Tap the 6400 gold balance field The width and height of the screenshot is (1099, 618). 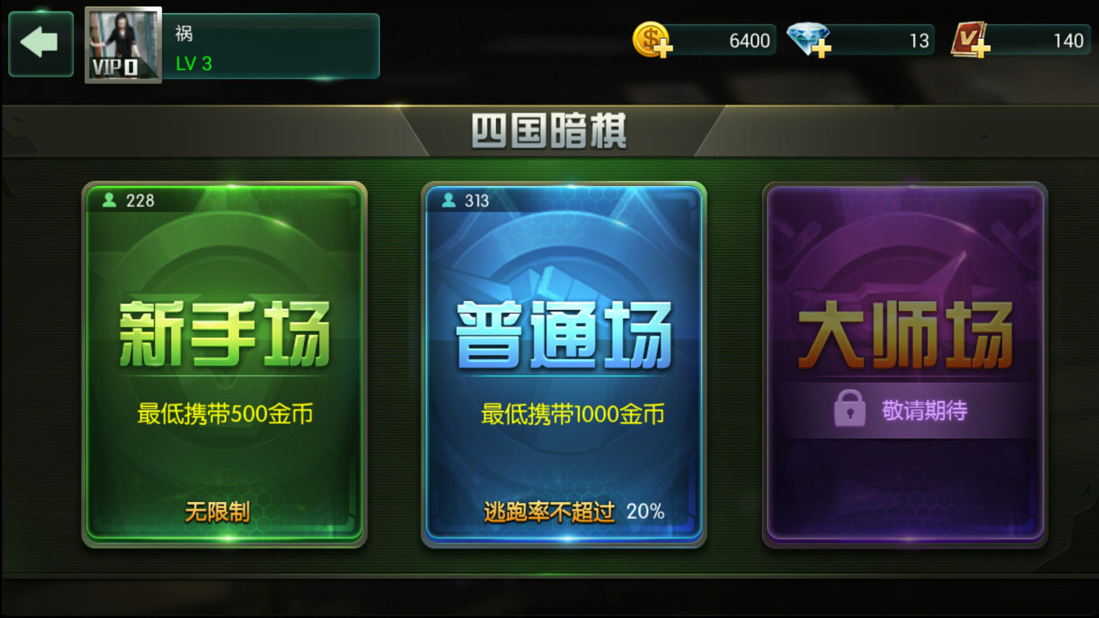pyautogui.click(x=720, y=40)
